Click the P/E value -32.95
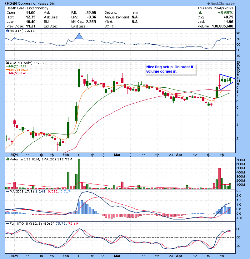The height and width of the screenshot is (259, 250). (91, 13)
